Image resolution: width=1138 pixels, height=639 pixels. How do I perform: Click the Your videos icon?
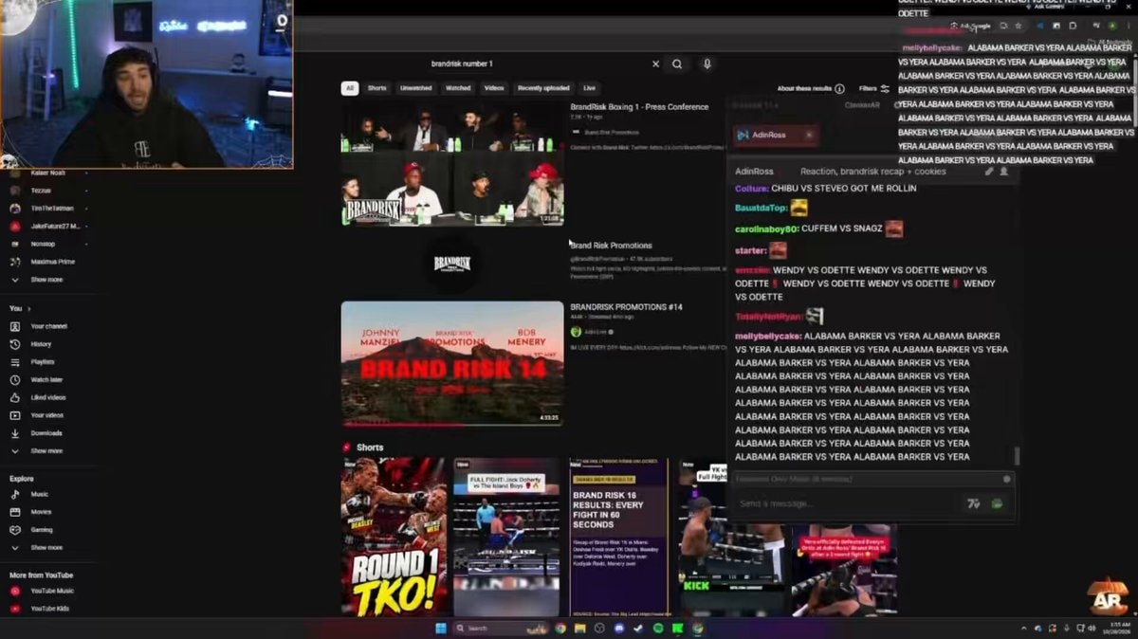(15, 415)
